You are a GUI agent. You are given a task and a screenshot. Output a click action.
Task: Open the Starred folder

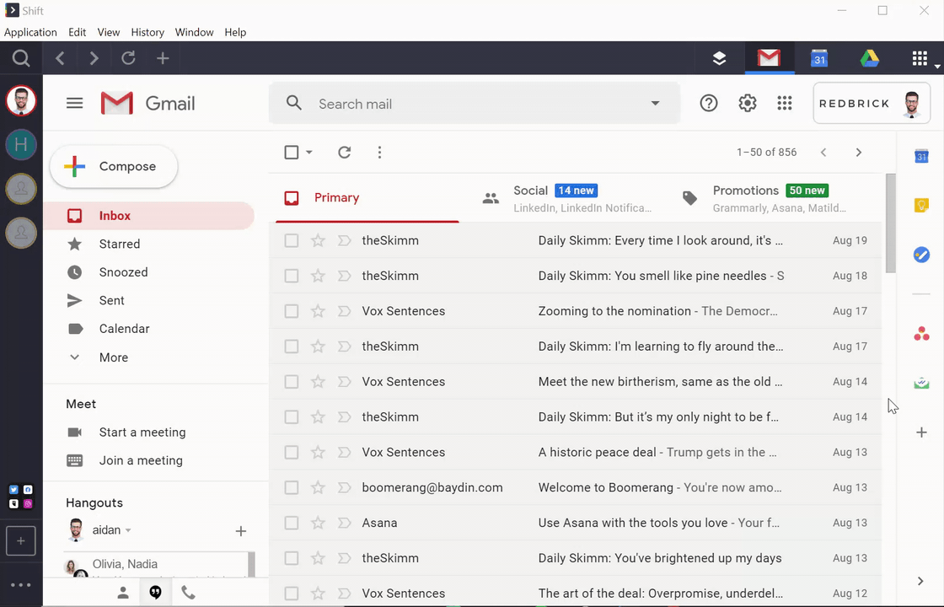tap(119, 244)
